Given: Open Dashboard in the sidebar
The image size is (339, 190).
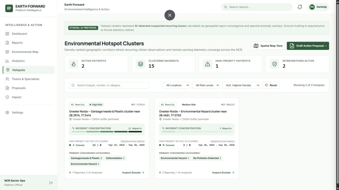Looking at the screenshot, I should (29, 34).
